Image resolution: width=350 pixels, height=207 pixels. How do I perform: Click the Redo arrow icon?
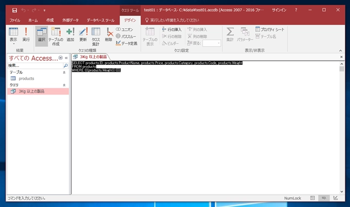tap(34, 10)
